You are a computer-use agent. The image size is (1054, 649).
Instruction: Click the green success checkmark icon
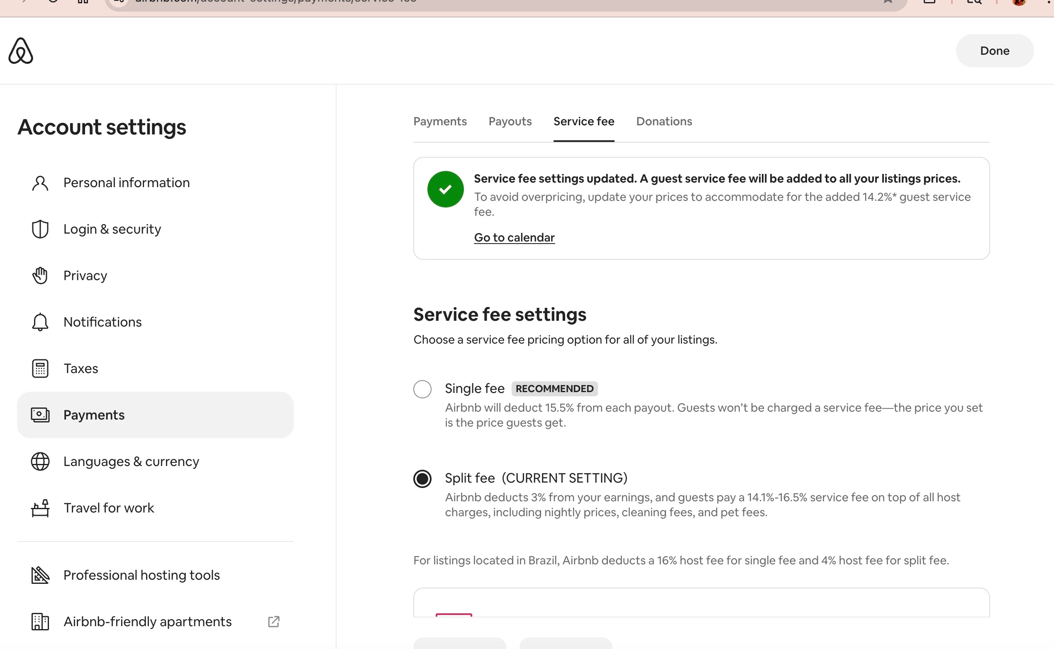click(x=445, y=189)
